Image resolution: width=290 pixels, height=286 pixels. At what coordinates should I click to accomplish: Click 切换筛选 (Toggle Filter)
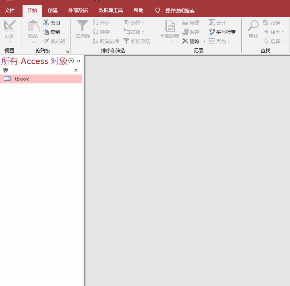click(x=137, y=41)
